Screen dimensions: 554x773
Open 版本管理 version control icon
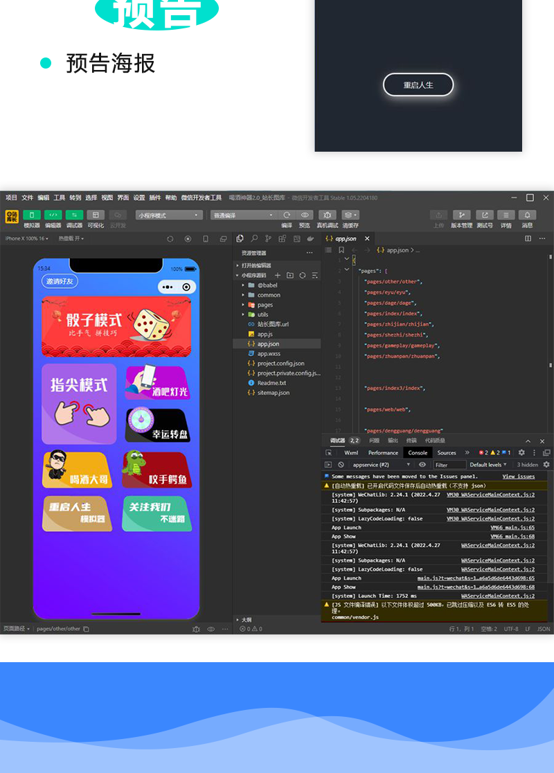tap(461, 215)
